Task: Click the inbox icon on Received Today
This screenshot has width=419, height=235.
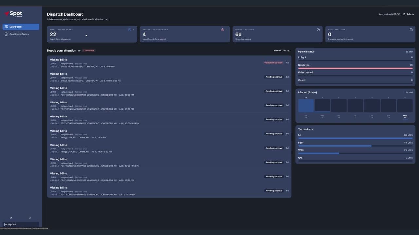Action: (x=411, y=30)
